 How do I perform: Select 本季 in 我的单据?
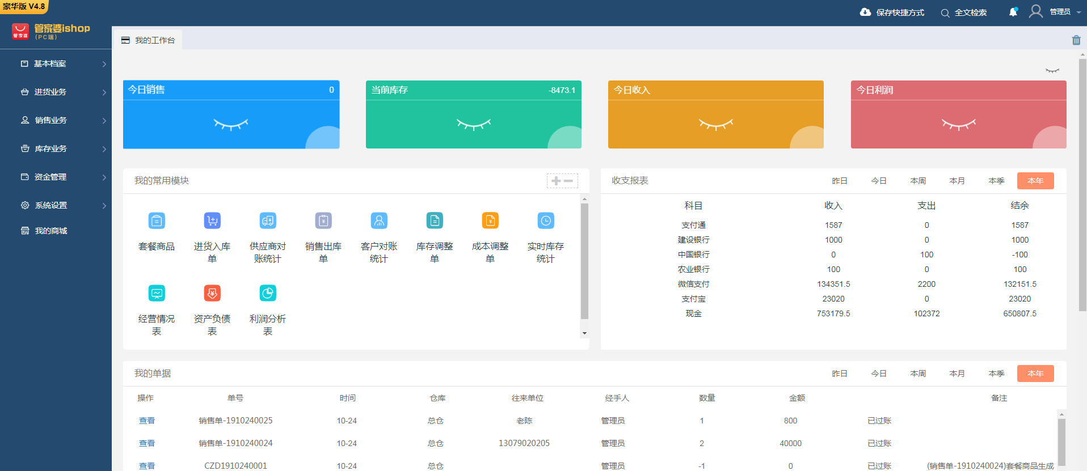996,374
